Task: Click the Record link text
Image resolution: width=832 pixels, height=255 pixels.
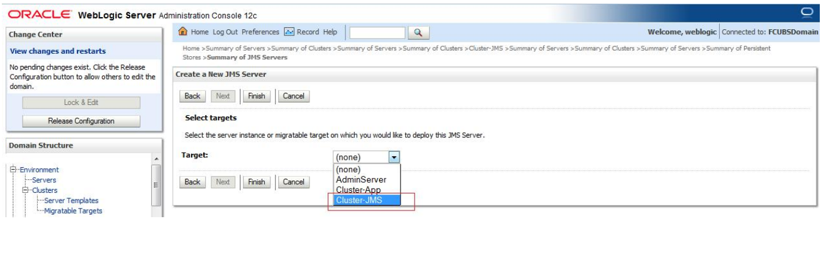Action: coord(308,32)
